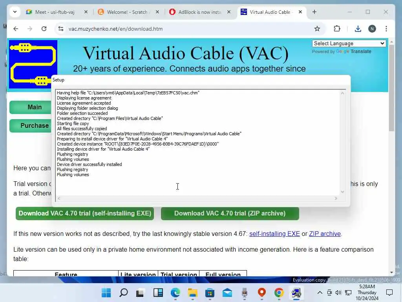402x302 pixels.
Task: Close the AdBlock tab
Action: tap(229, 12)
